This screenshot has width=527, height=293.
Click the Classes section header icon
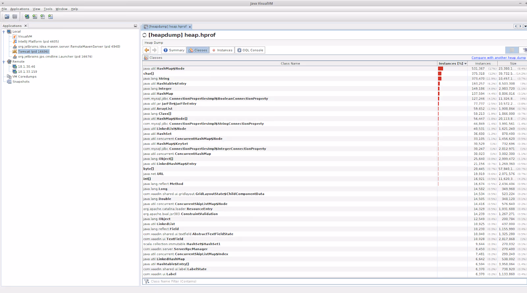pos(146,58)
